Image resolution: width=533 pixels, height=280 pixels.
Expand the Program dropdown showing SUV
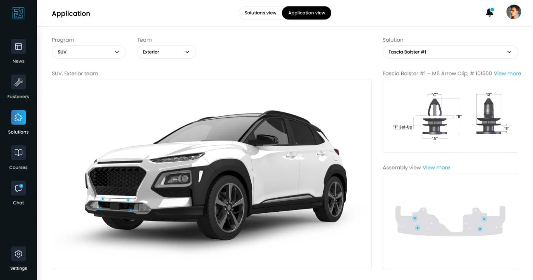click(x=89, y=52)
